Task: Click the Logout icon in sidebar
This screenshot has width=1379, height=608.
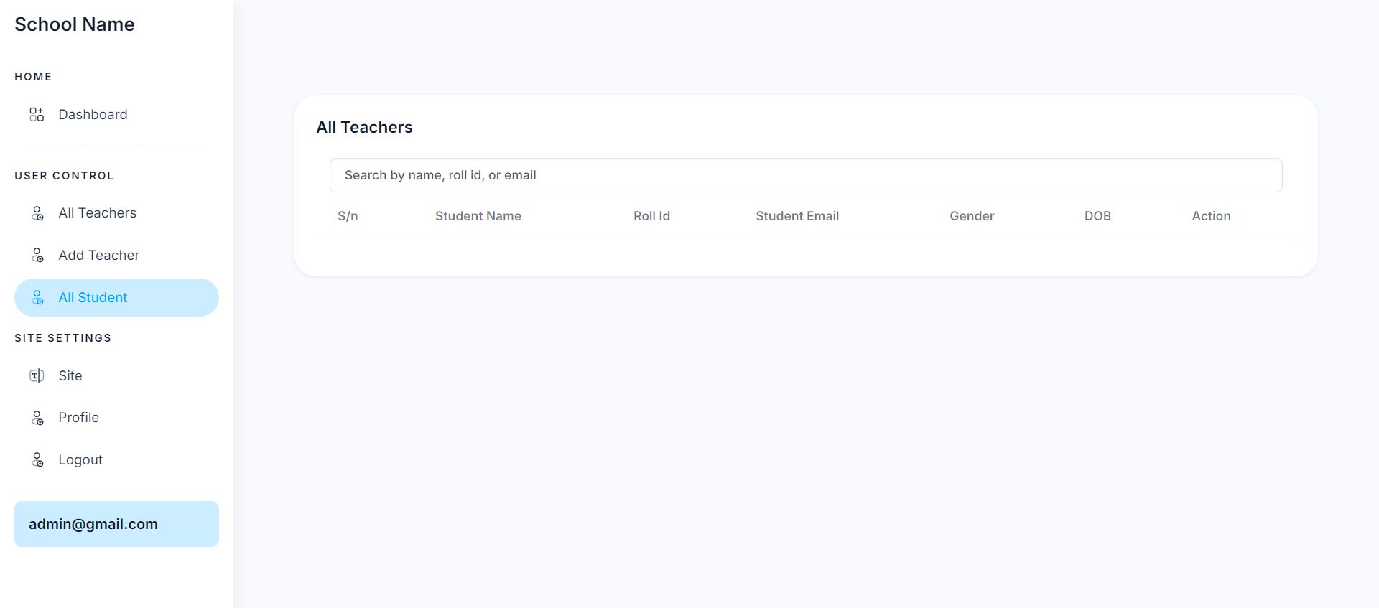Action: click(37, 460)
